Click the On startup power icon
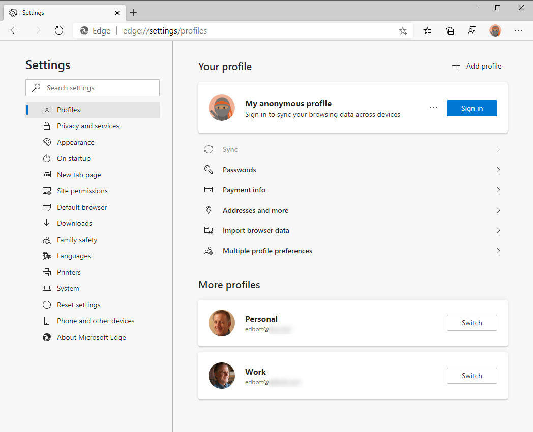 [x=47, y=158]
